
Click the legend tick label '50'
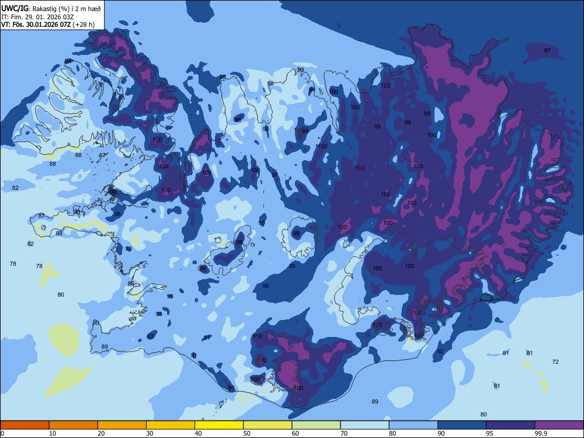pos(247,433)
